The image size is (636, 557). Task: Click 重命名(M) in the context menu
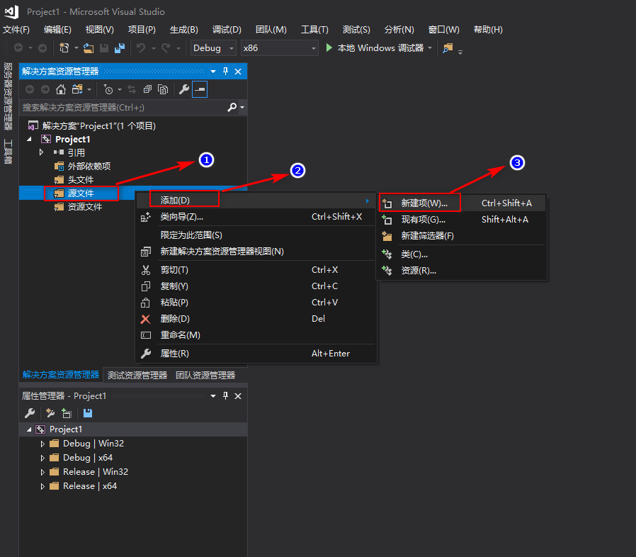point(254,335)
